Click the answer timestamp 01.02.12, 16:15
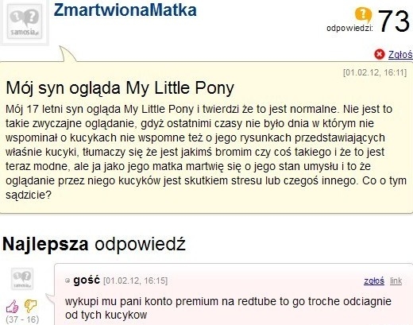The height and width of the screenshot is (325, 413). 135,281
